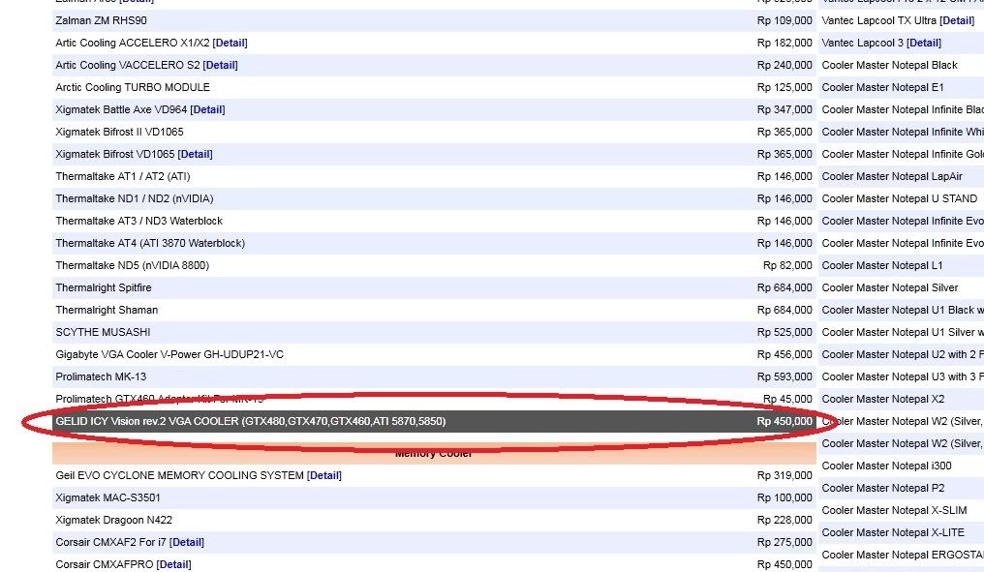This screenshot has width=984, height=572.
Task: Click Cooler Master Notepal U STAND entry
Action: point(900,198)
